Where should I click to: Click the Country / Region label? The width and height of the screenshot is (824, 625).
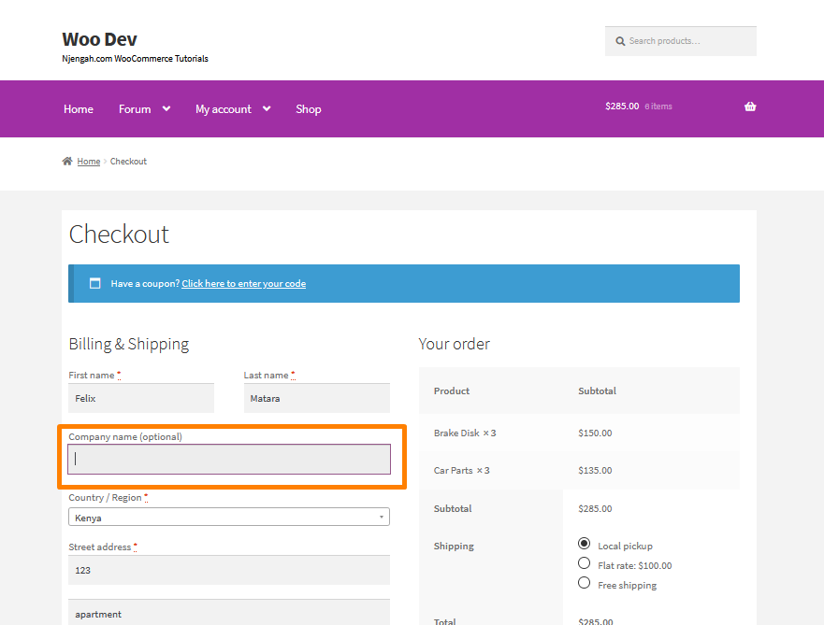click(105, 498)
